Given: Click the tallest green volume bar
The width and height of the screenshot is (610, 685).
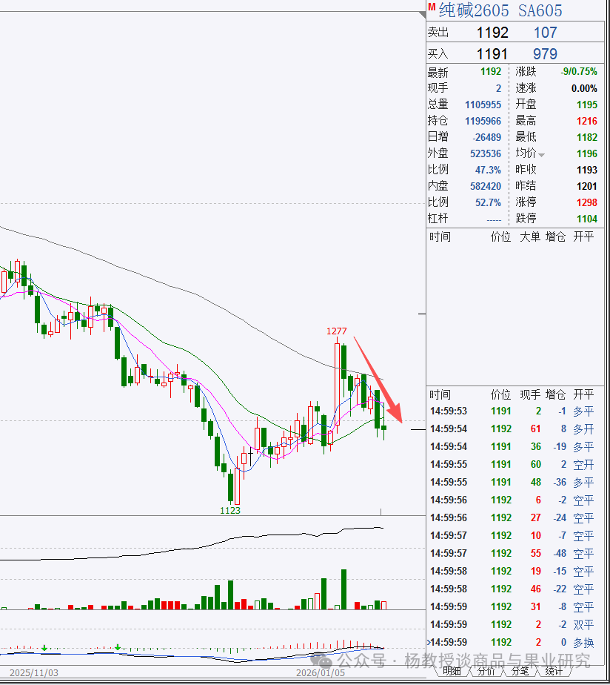Looking at the screenshot, I should click(343, 589).
